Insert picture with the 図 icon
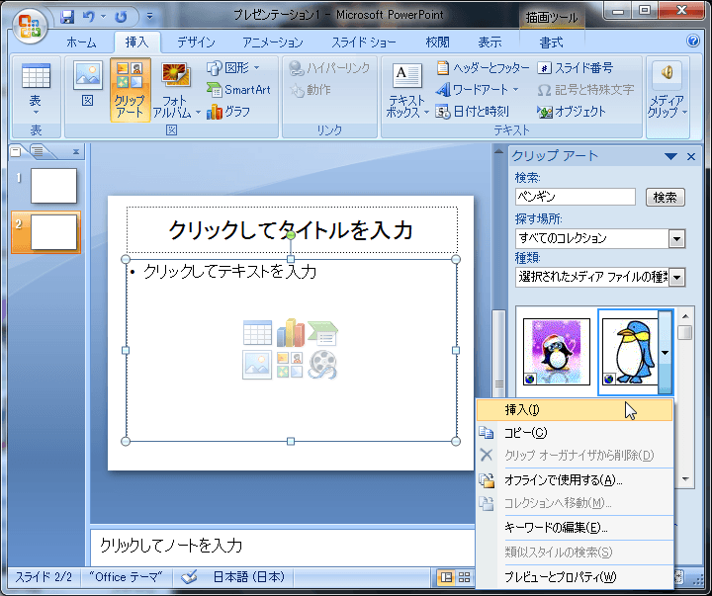This screenshot has height=596, width=712. click(88, 84)
